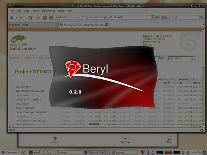Open the aquamarine-snapshot package link

30,91
